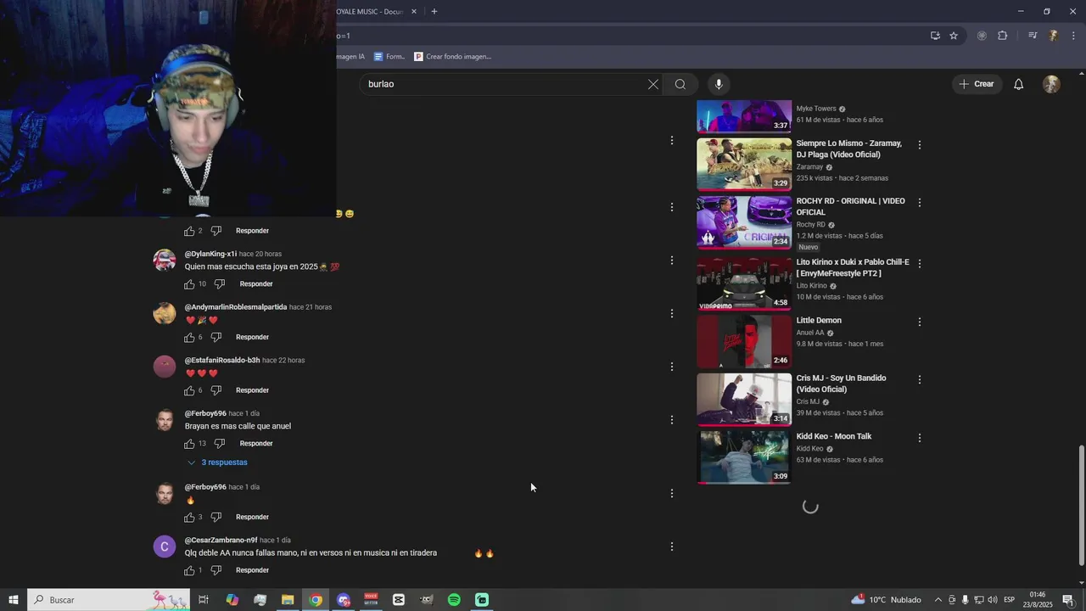Click the magnifier search button
This screenshot has width=1086, height=611.
(x=680, y=84)
